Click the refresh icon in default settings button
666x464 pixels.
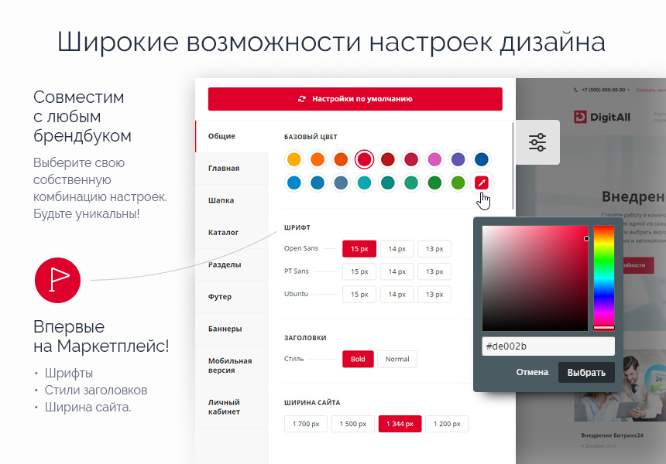[302, 99]
